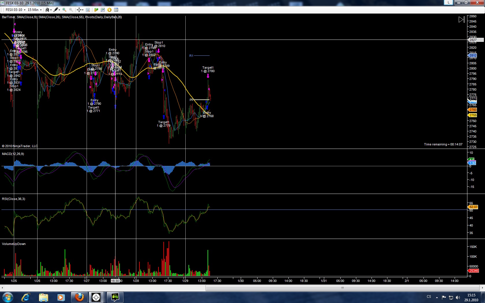The width and height of the screenshot is (485, 303).
Task: Show hidden tray icons arrow
Action: [437, 297]
